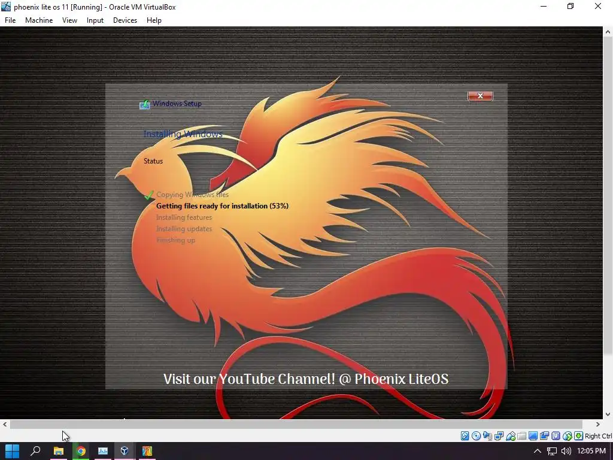This screenshot has width=613, height=460.
Task: Open the Machine menu
Action: [39, 20]
